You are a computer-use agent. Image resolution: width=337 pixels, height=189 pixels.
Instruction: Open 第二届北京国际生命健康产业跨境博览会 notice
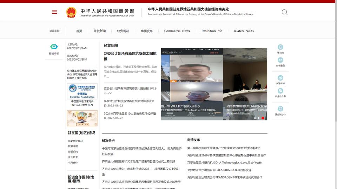[224, 148]
